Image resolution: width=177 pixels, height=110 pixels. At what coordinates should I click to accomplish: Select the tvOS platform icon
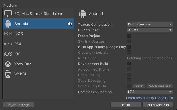[x=8, y=34]
